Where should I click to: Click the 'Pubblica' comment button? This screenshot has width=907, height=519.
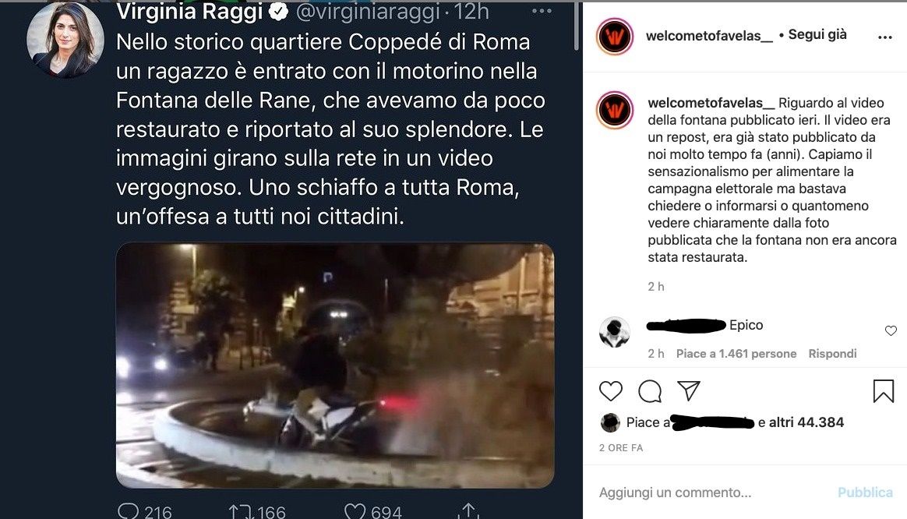[x=866, y=493]
